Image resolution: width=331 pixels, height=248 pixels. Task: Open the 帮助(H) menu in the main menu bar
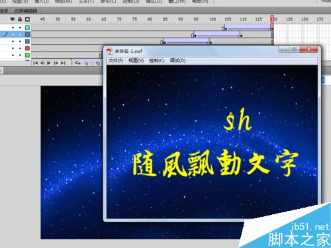pos(200,1)
